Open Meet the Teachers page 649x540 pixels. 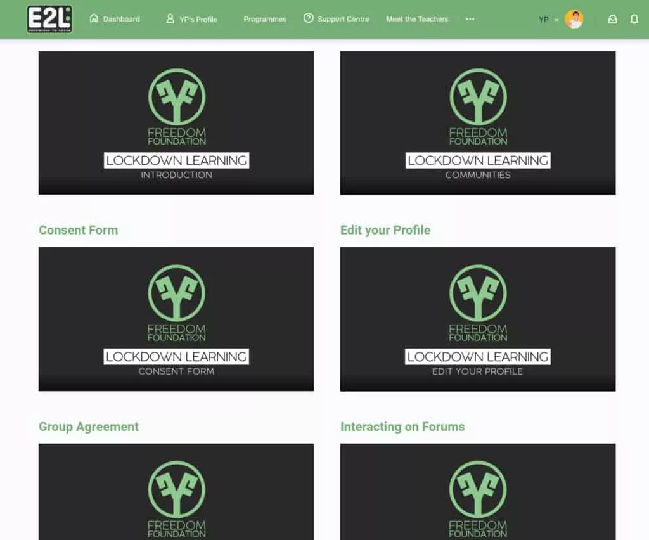pos(417,19)
